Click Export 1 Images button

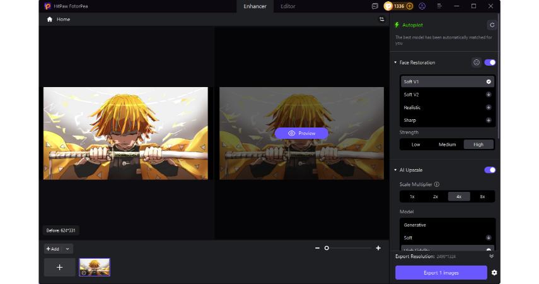pyautogui.click(x=441, y=273)
